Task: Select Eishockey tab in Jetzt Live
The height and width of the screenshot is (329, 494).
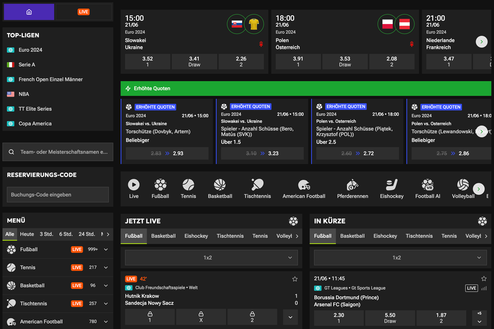Action: (196, 236)
